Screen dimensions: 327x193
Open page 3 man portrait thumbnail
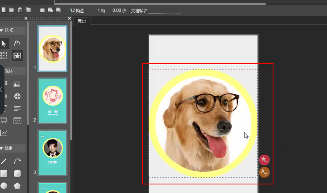click(52, 153)
